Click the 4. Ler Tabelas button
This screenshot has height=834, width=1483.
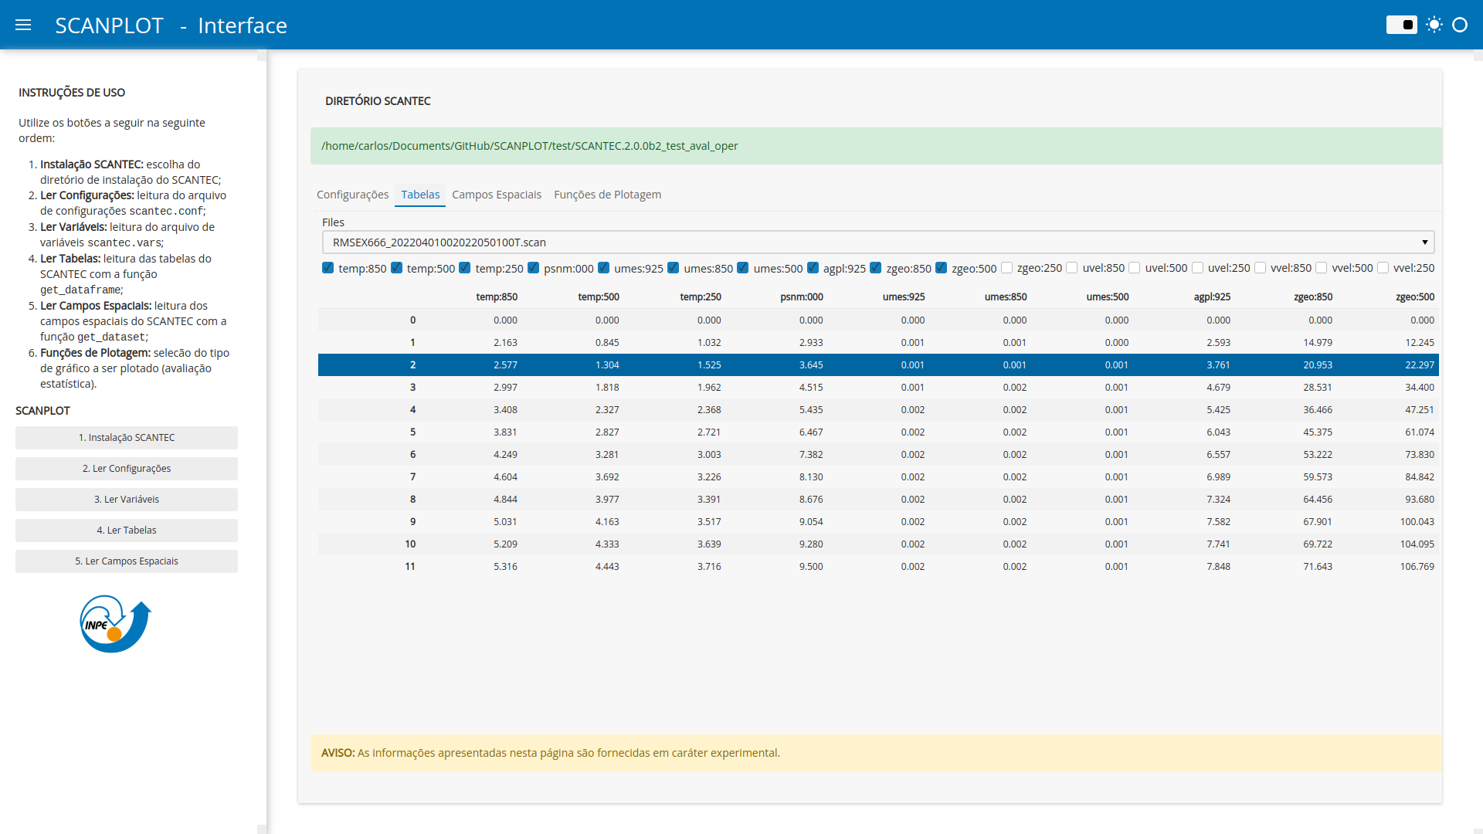pyautogui.click(x=127, y=531)
